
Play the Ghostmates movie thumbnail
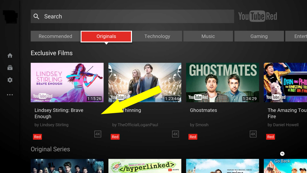223,83
